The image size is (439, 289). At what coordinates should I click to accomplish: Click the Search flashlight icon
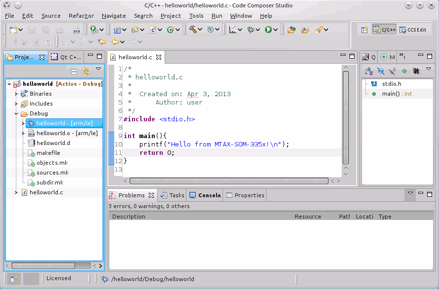click(x=318, y=29)
